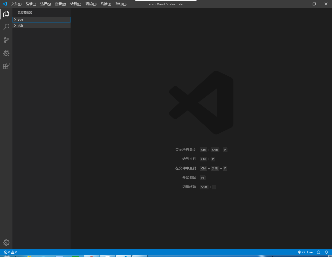Open the Search view icon
The image size is (332, 257).
pos(6,27)
